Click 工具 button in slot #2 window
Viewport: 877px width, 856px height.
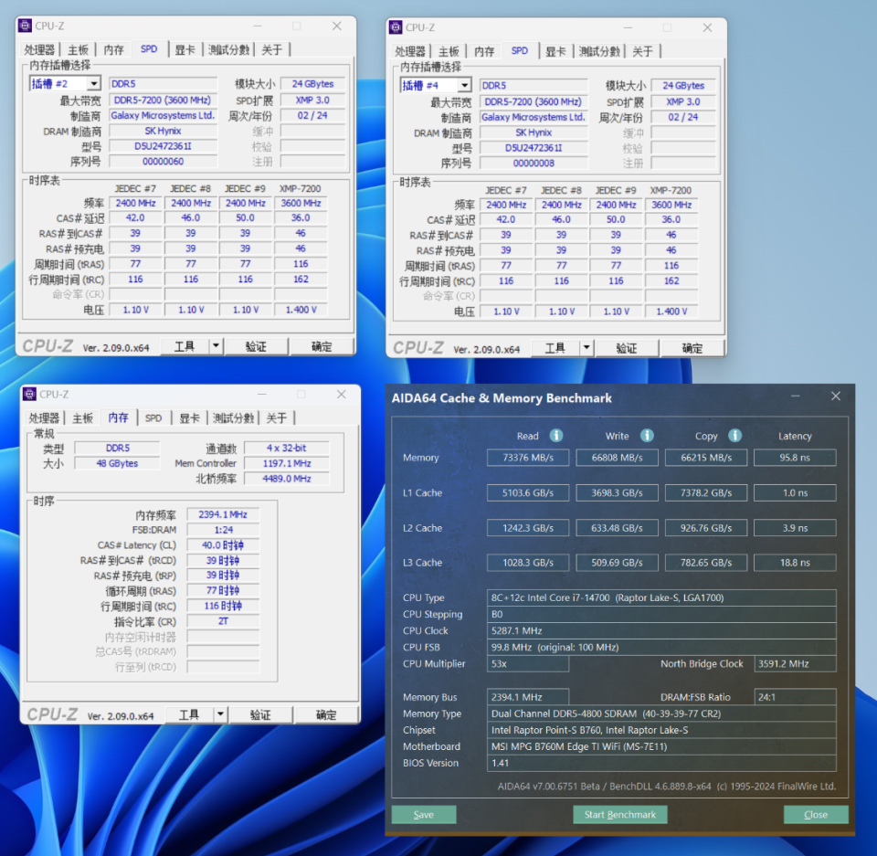pyautogui.click(x=185, y=346)
